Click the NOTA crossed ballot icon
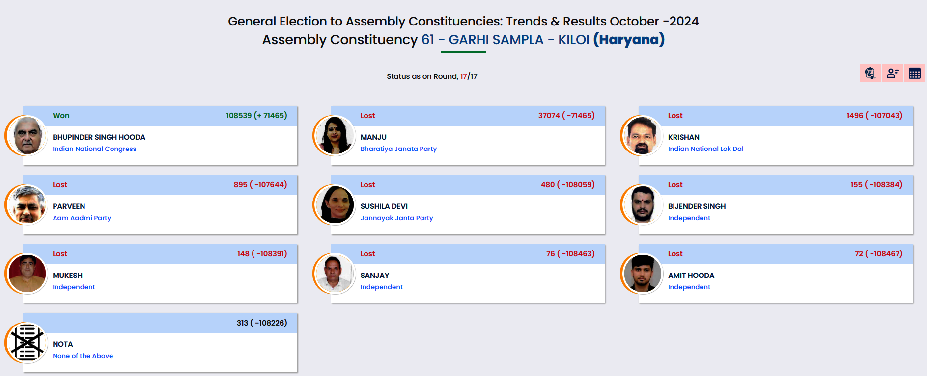This screenshot has height=376, width=927. tap(27, 343)
